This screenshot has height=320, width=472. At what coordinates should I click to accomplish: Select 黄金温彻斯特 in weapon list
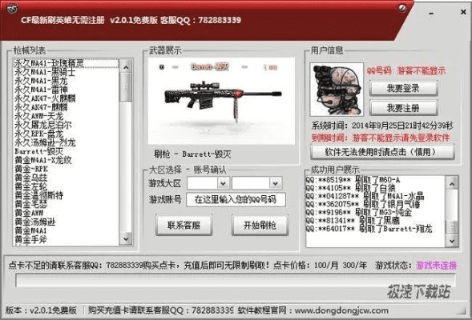click(38, 195)
